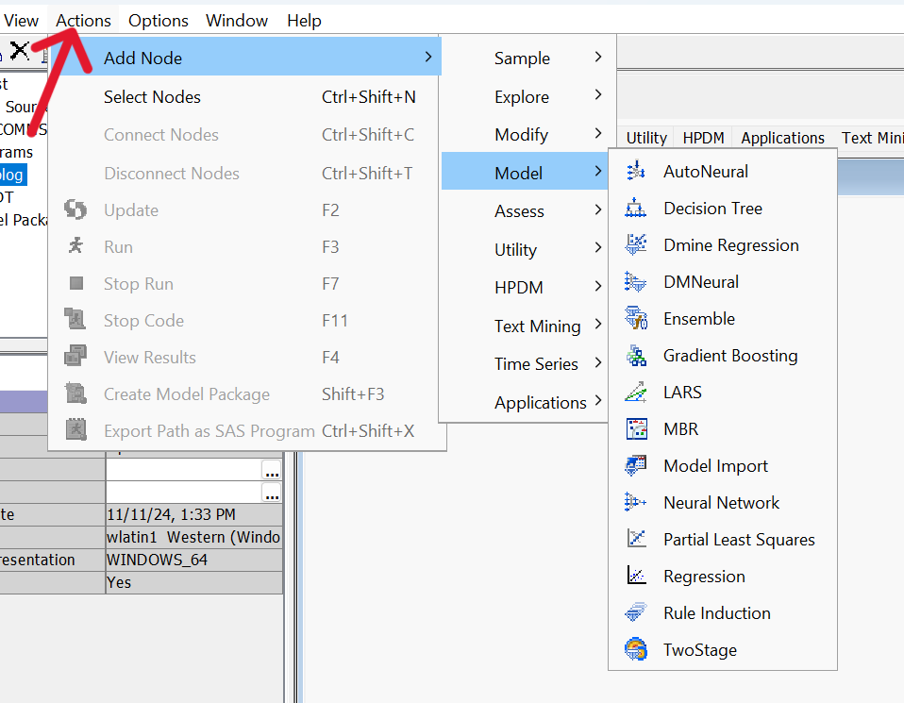This screenshot has height=703, width=904.
Task: Choose Select Nodes from Actions menu
Action: (152, 97)
